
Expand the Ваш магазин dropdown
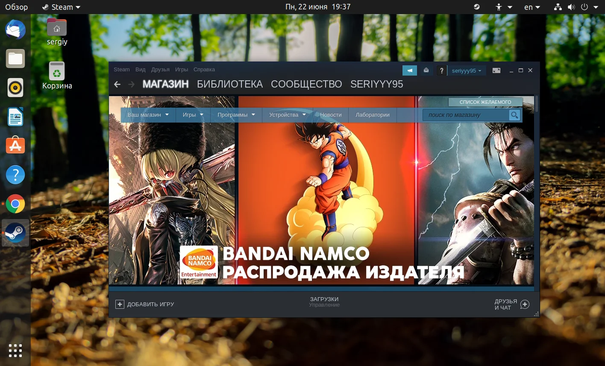(x=148, y=115)
